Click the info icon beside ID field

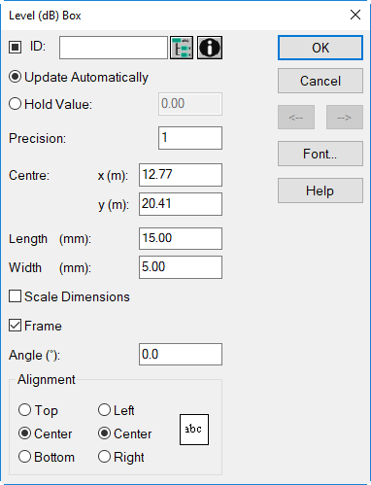[x=210, y=48]
